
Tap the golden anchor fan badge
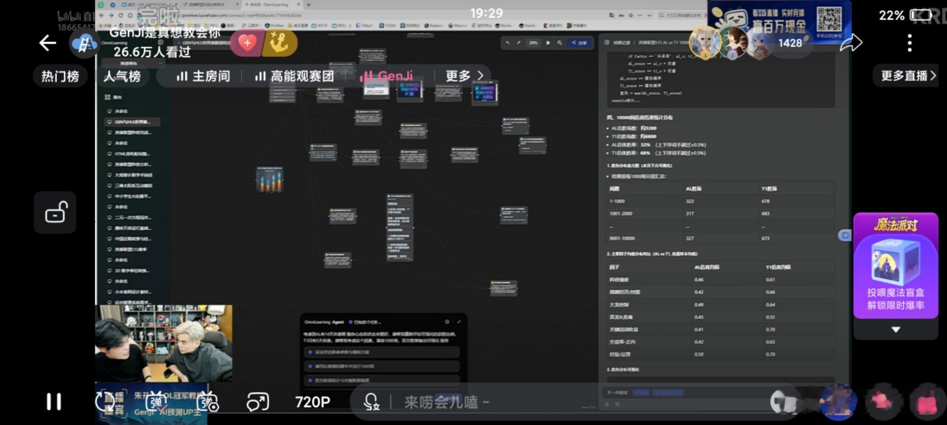(279, 42)
